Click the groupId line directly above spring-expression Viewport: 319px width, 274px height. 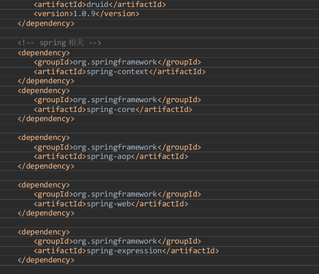coord(117,241)
